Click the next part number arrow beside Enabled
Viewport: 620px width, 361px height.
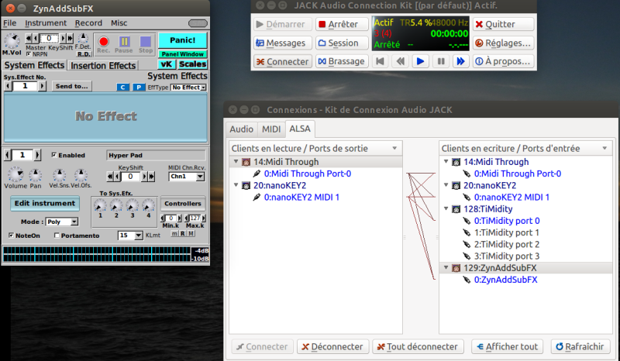[x=37, y=155]
